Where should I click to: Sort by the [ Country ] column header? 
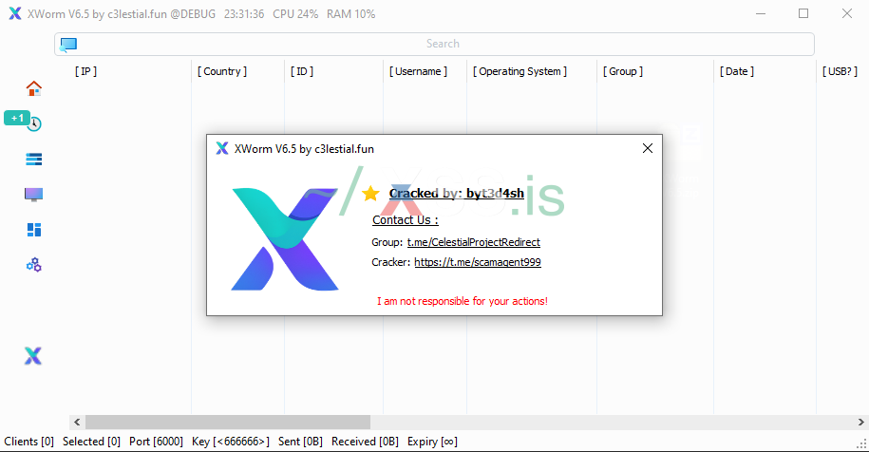pyautogui.click(x=222, y=71)
